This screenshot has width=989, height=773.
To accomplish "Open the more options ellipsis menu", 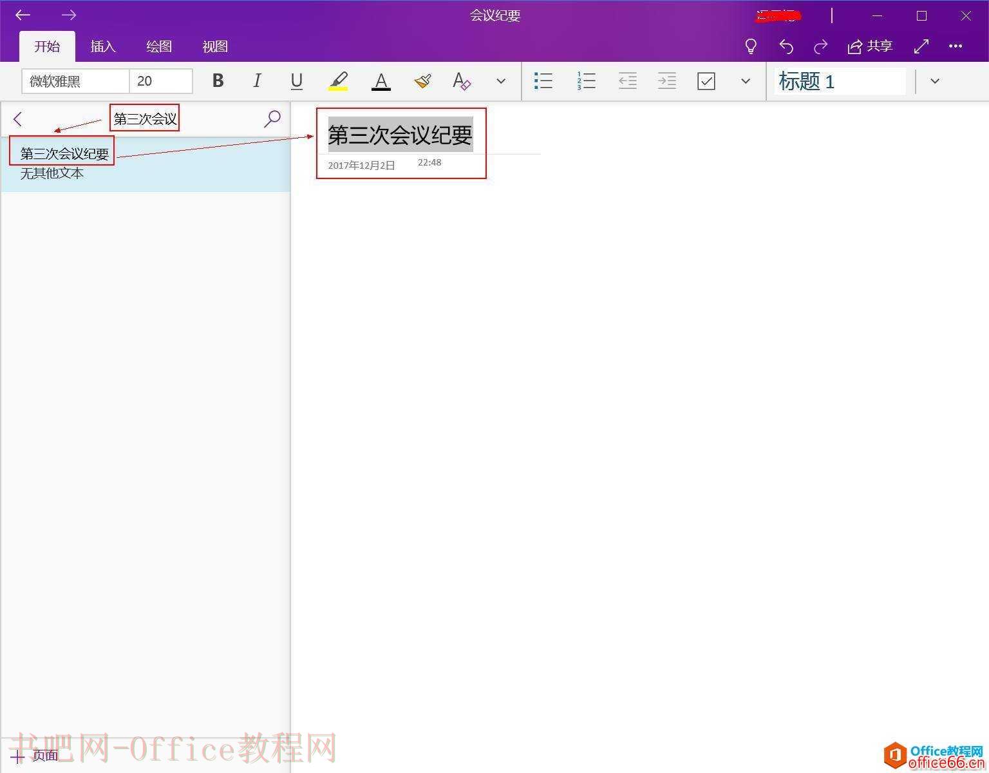I will [x=956, y=46].
